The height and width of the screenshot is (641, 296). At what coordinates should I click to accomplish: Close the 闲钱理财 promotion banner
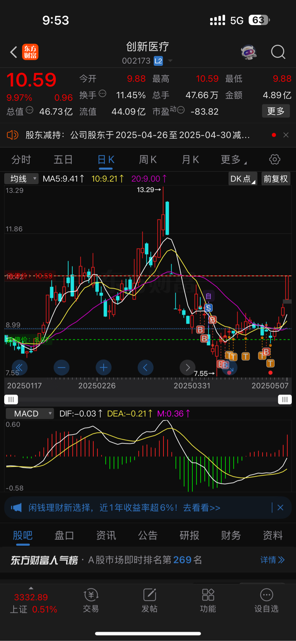280,508
